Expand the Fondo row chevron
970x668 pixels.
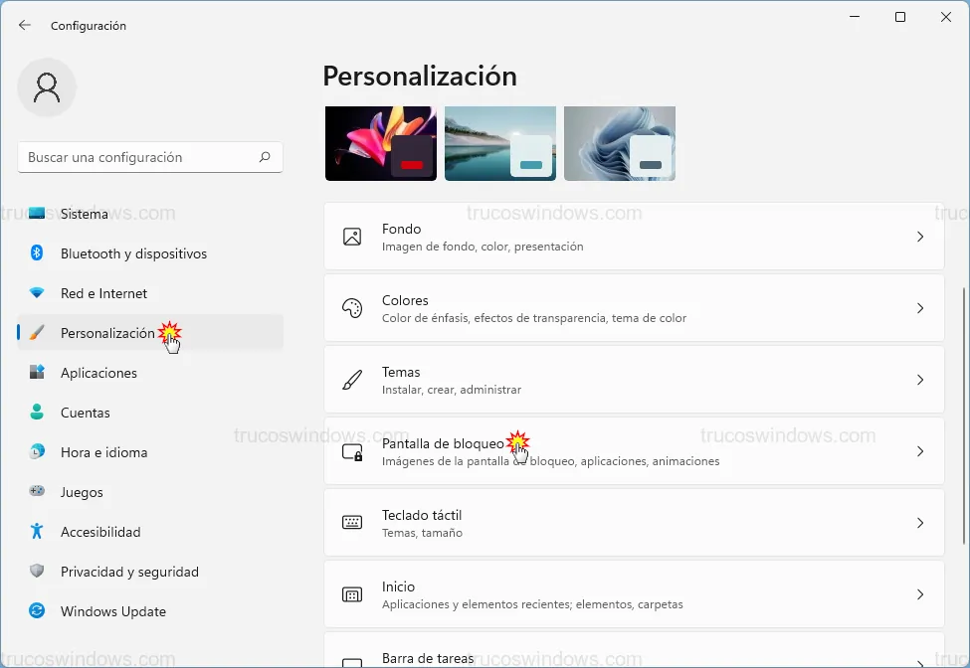click(920, 237)
